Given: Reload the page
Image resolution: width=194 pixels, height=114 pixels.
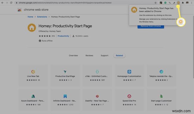Looking at the screenshot, I should (x=11, y=3).
